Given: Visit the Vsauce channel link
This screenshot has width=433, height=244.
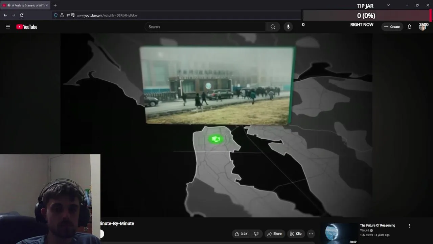Looking at the screenshot, I should (x=365, y=230).
